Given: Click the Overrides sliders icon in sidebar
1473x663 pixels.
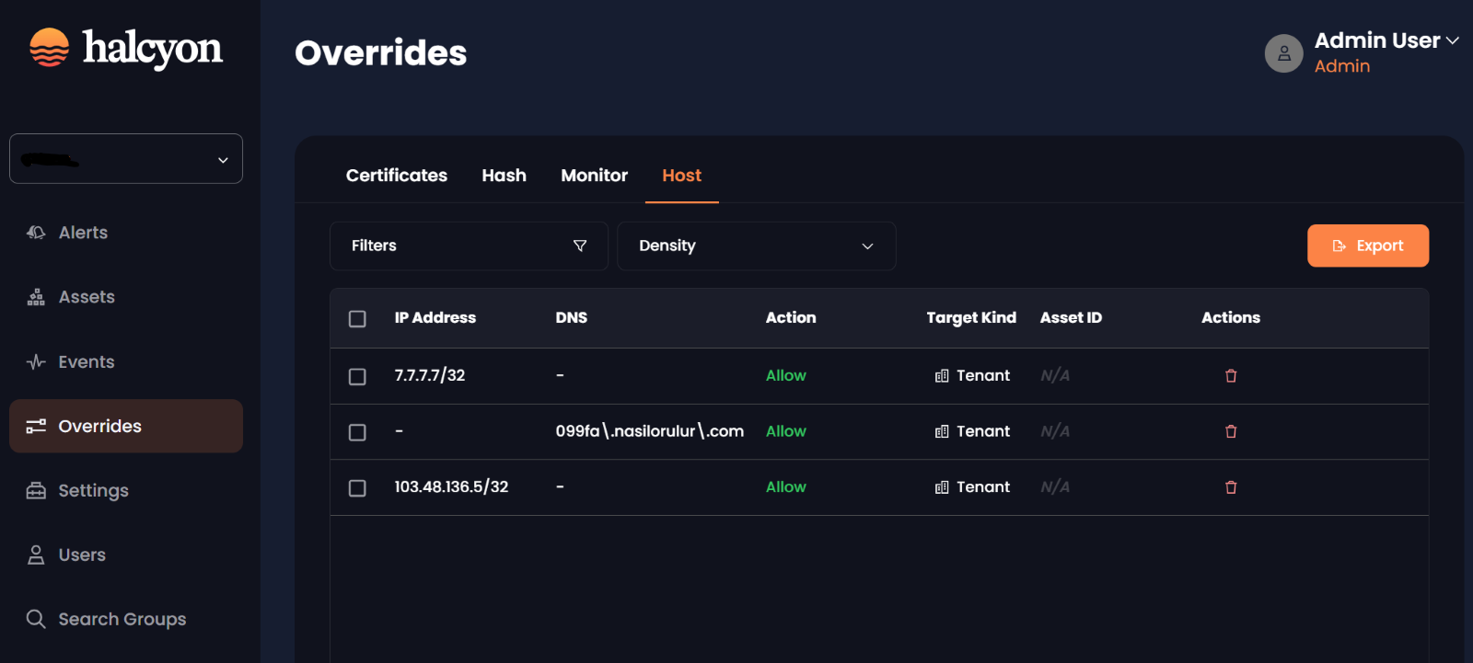Looking at the screenshot, I should click(36, 426).
